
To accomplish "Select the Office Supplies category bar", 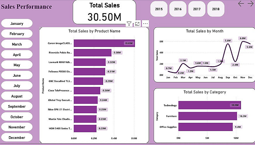I will (205, 127).
